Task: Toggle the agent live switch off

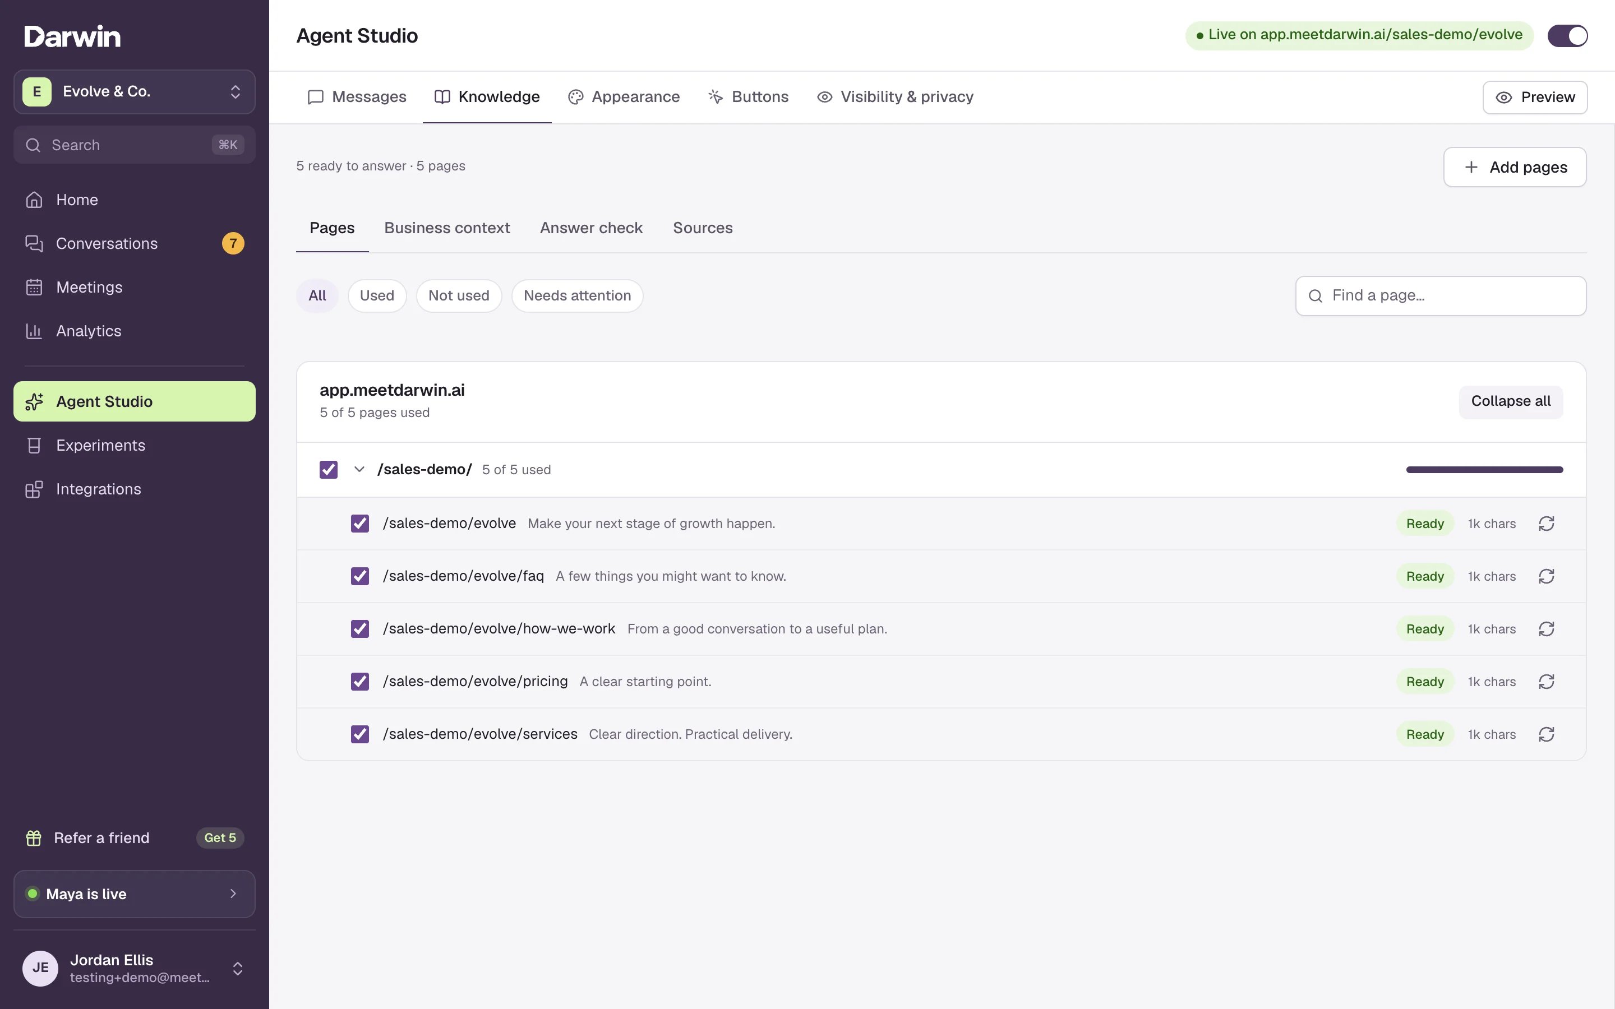Action: coord(1567,35)
